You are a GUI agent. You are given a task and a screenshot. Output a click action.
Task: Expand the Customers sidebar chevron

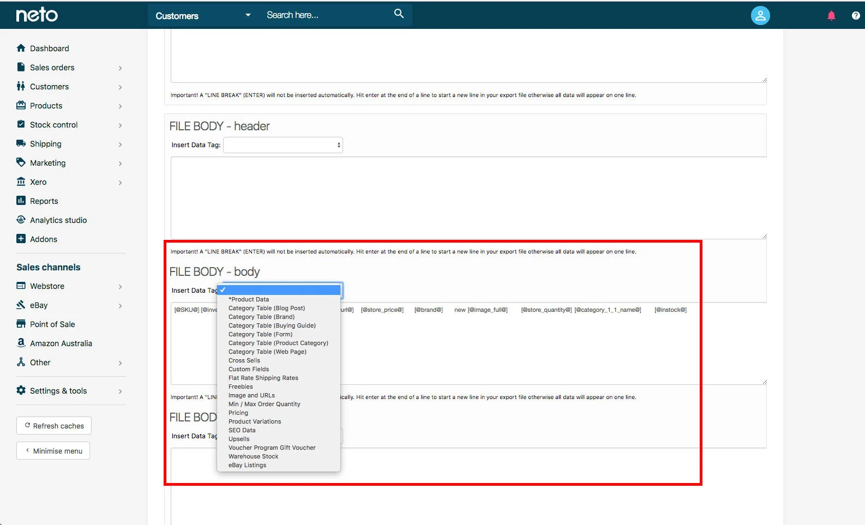pos(120,87)
